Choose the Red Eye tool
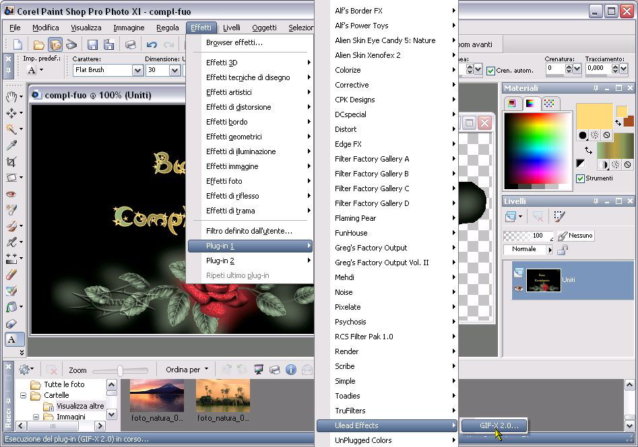Image resolution: width=638 pixels, height=447 pixels. (x=11, y=194)
